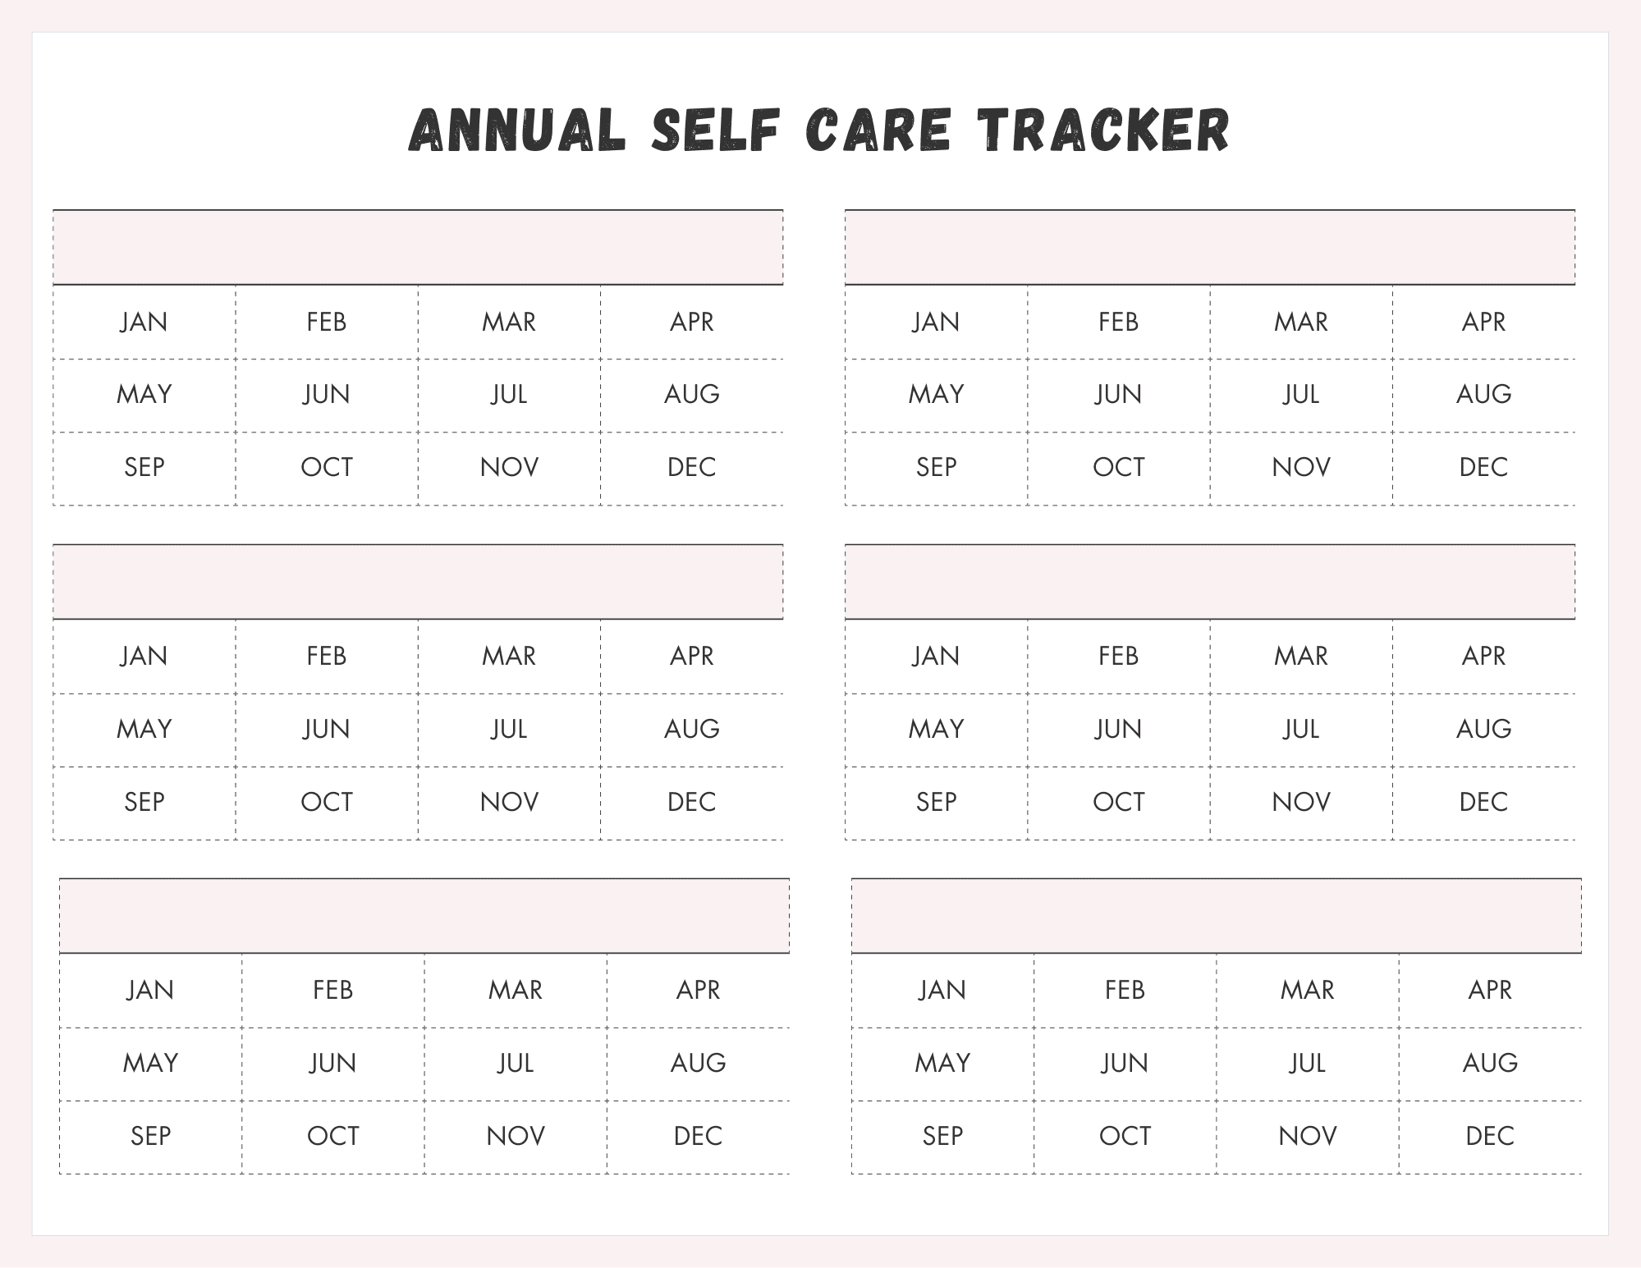Select the AUG cell in top-left tracker
The width and height of the screenshot is (1641, 1268).
pos(691,395)
